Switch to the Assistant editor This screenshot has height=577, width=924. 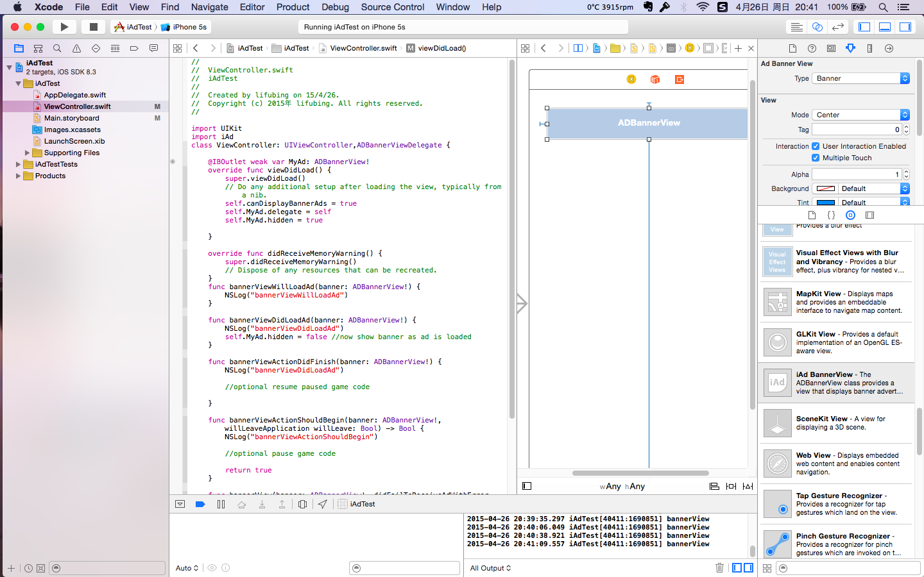pos(817,27)
